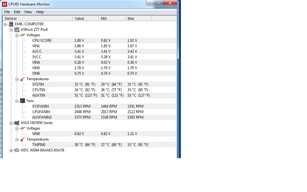Click the Value column header

(86, 18)
